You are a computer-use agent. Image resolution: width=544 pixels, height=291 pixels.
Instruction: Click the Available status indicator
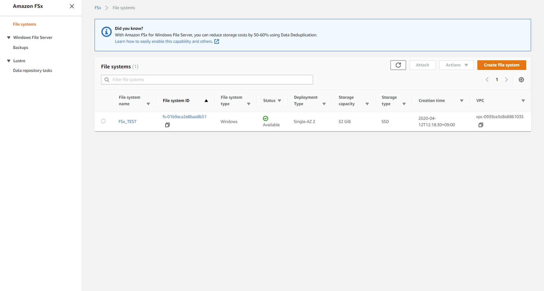click(271, 122)
